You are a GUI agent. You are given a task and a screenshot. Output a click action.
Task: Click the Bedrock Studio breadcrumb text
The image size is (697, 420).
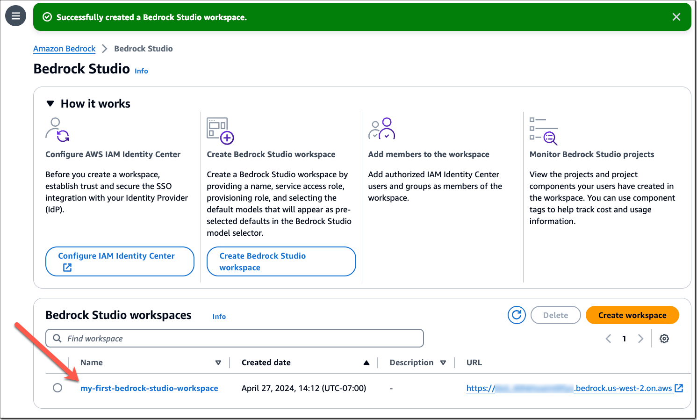144,49
